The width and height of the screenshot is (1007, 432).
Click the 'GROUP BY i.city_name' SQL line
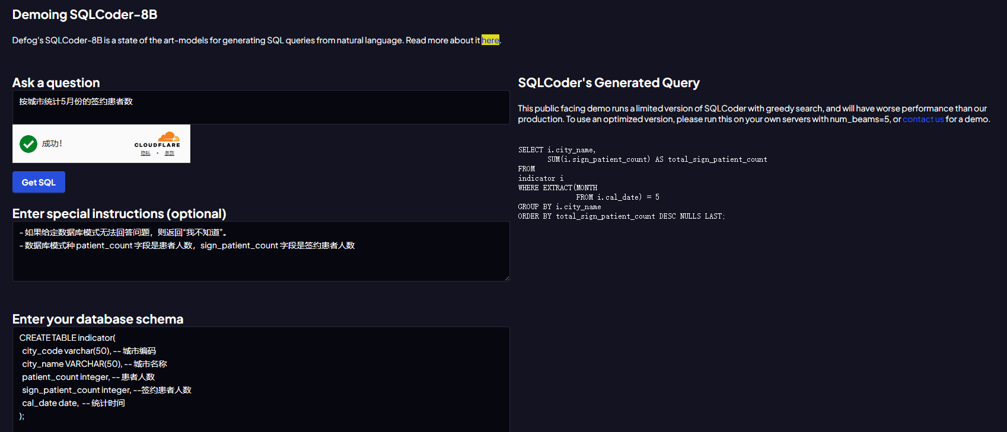(x=559, y=207)
